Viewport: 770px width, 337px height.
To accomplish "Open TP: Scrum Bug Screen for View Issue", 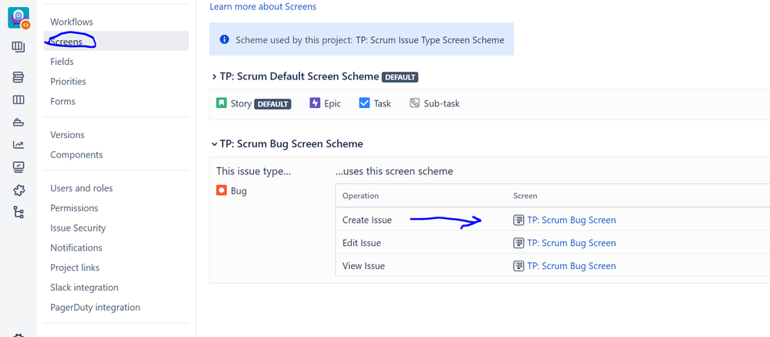I will coord(571,266).
